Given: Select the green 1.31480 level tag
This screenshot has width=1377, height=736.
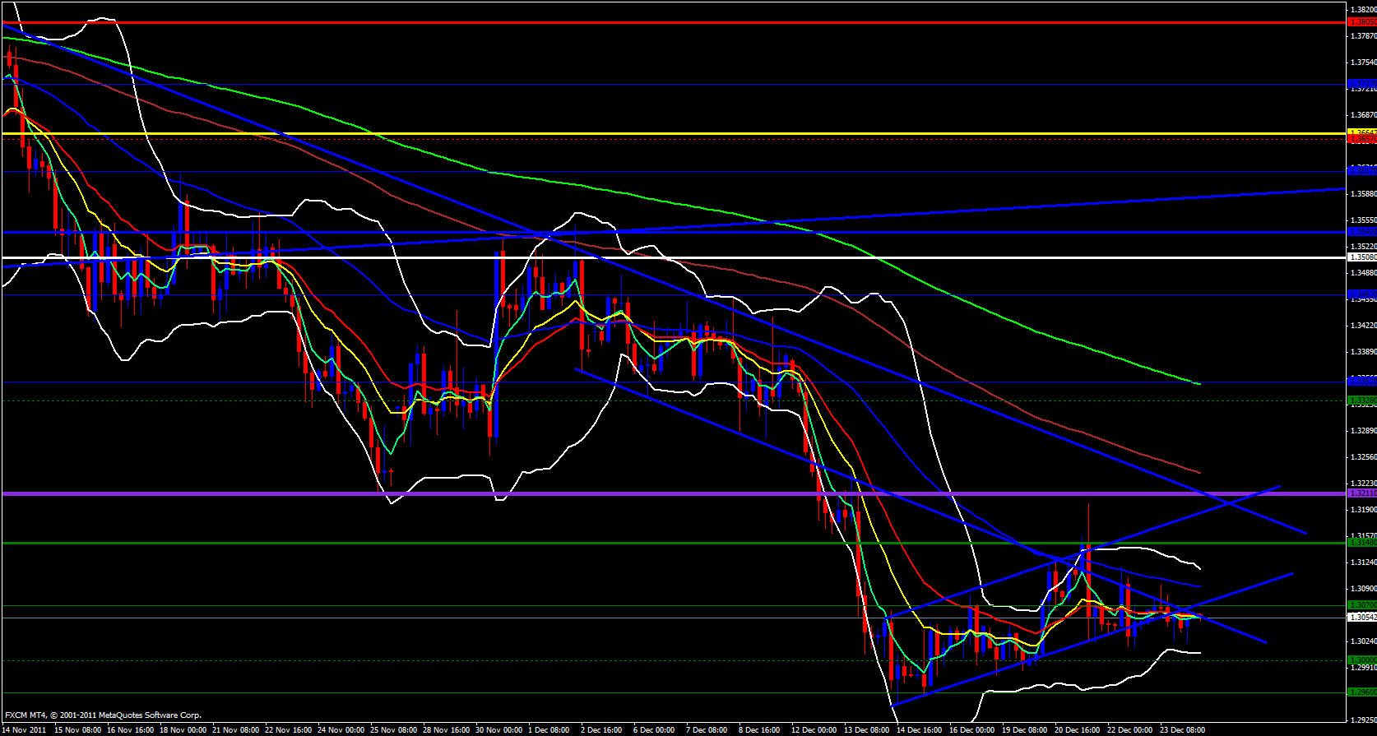Looking at the screenshot, I should click(1361, 543).
